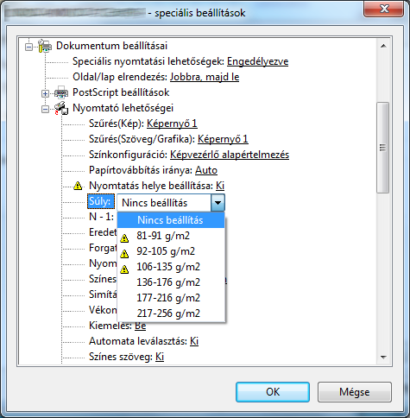This screenshot has height=418, width=410.
Task: Click the Nyomtató lehetőségei icon
Action: (x=61, y=108)
